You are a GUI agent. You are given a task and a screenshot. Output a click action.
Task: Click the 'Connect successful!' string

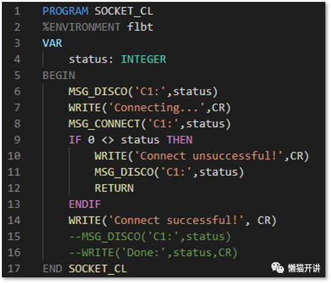[x=176, y=220]
